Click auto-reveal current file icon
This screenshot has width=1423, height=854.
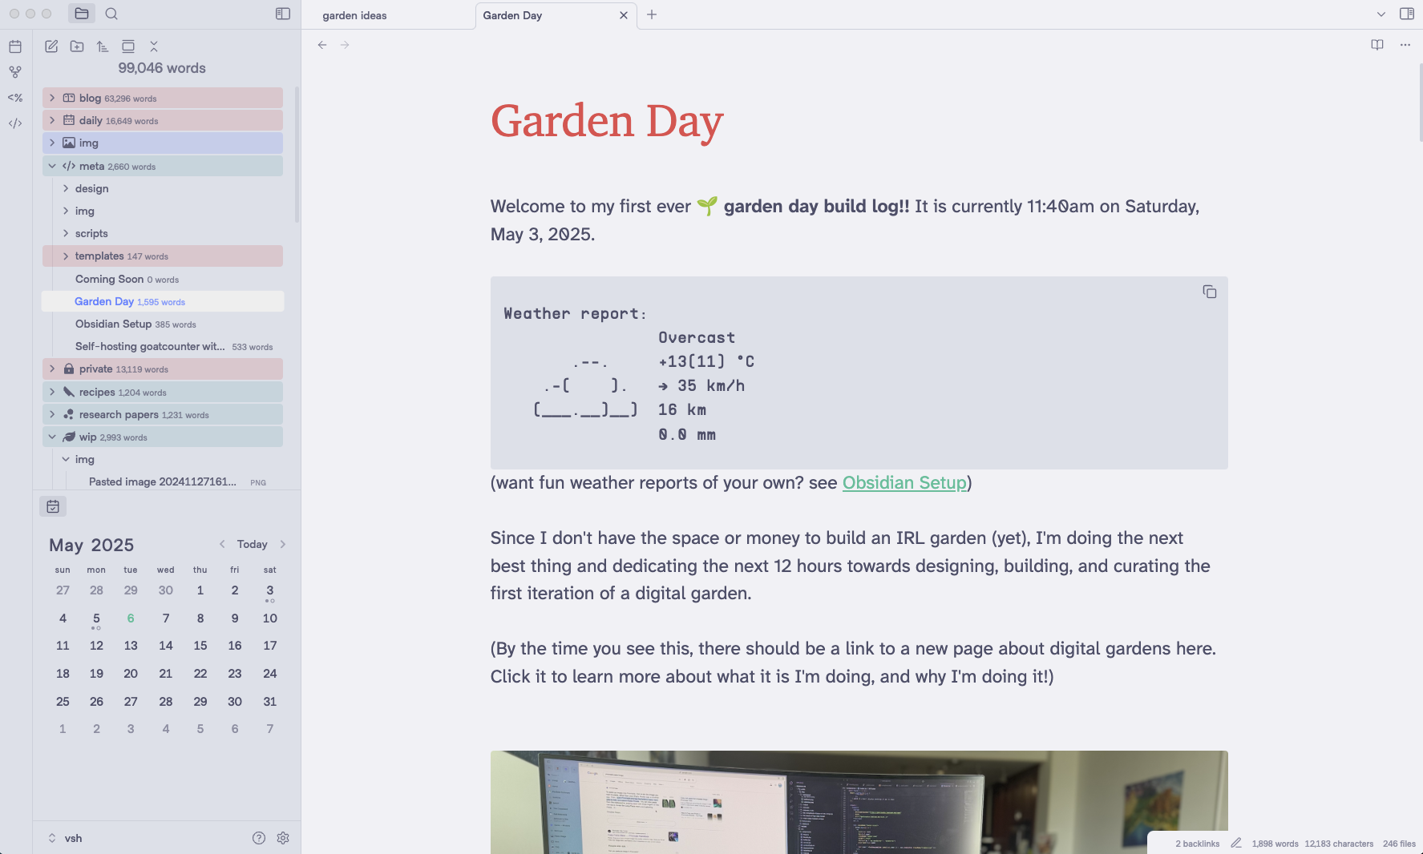128,46
